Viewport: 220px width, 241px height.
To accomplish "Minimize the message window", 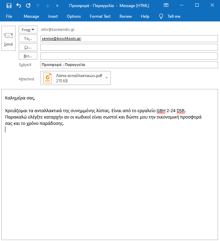I will click(182, 5).
